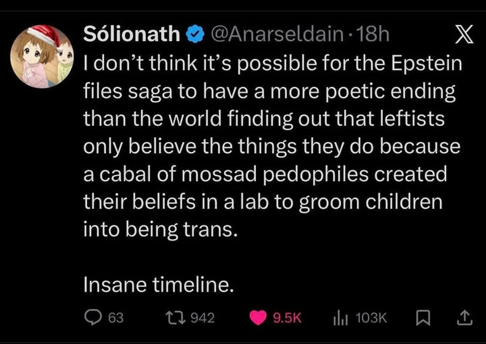Click the reply count 63
The width and height of the screenshot is (486, 344).
116,317
